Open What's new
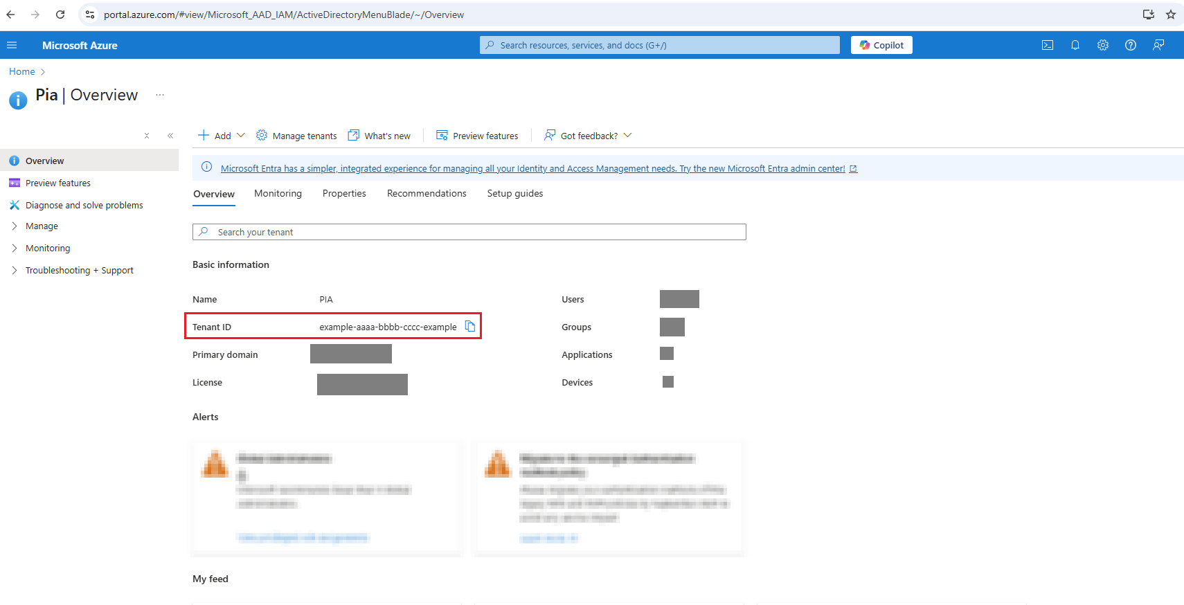 tap(379, 136)
